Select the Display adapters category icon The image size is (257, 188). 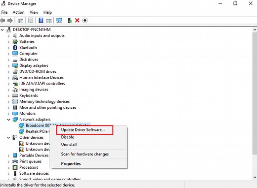click(15, 65)
